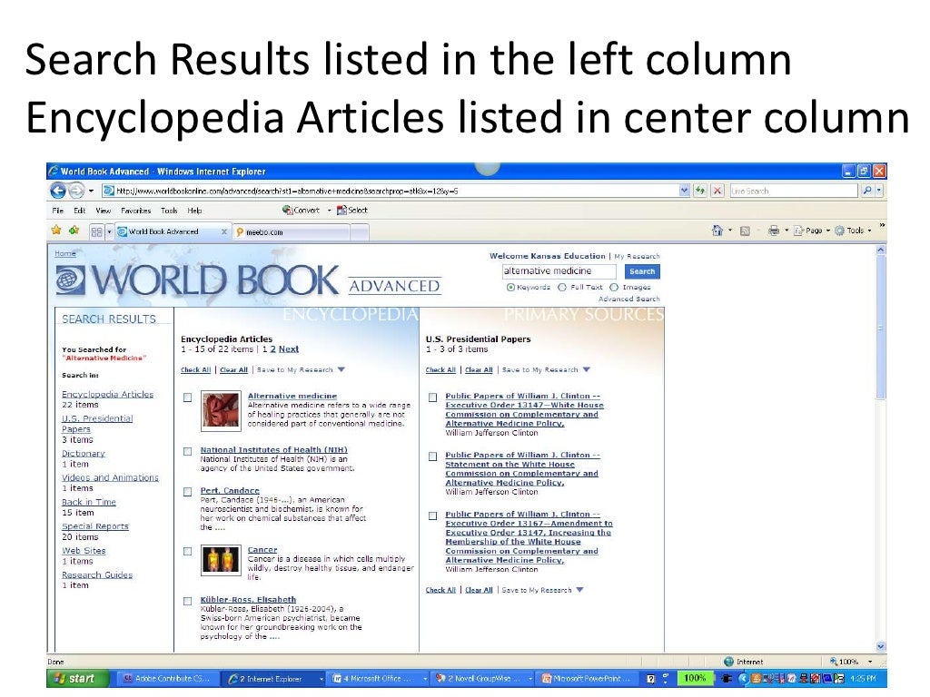Check the Cancer article checkbox
Viewport: 930px width, 697px height.
tap(187, 551)
